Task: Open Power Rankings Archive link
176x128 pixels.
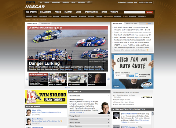Action: point(80,112)
